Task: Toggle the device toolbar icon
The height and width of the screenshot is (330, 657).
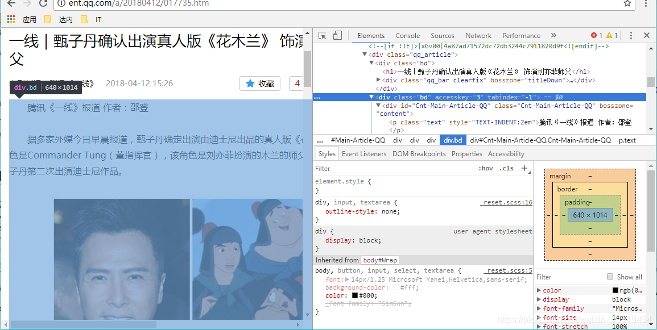Action: tap(337, 36)
